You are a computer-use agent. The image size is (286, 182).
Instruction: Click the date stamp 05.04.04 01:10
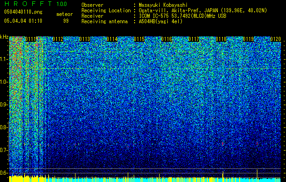[x=23, y=21]
